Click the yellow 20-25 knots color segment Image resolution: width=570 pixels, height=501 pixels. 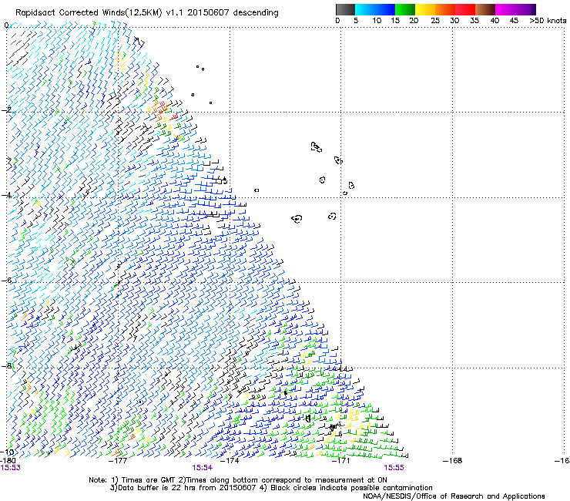(425, 9)
